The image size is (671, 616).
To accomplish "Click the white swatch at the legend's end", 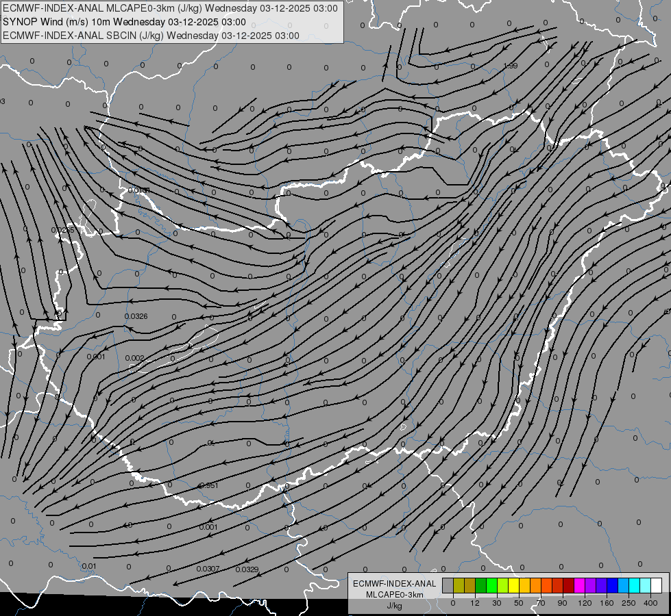I will coord(657,585).
